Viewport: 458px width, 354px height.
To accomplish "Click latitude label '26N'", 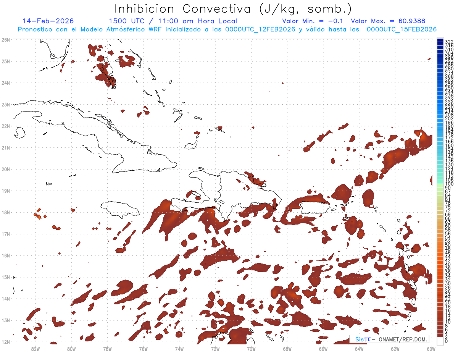I will (x=6, y=40).
